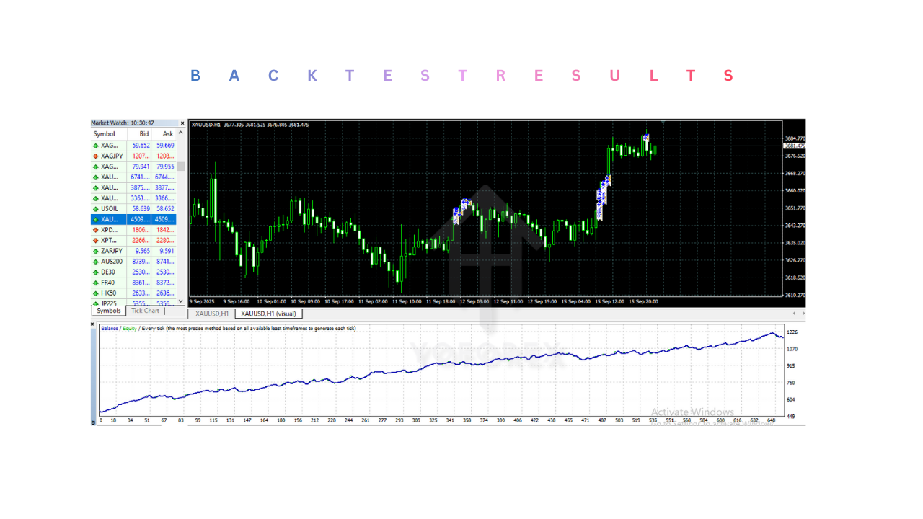Click the green arrow icon beside FR40

click(96, 283)
